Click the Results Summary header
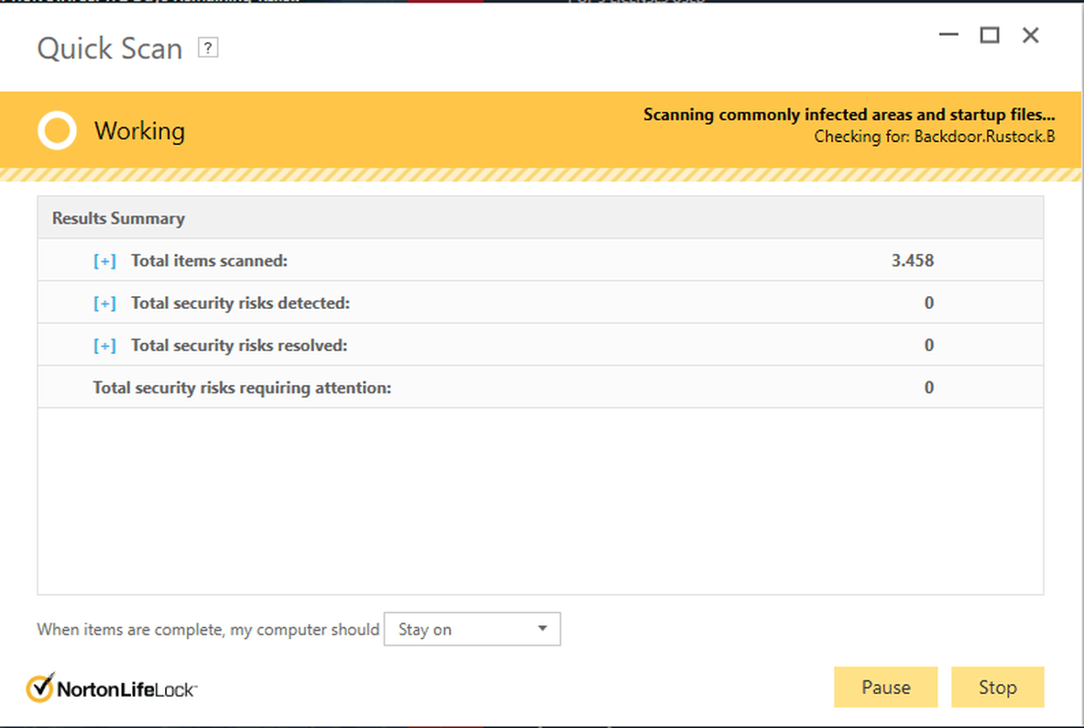This screenshot has height=728, width=1084. pyautogui.click(x=118, y=218)
